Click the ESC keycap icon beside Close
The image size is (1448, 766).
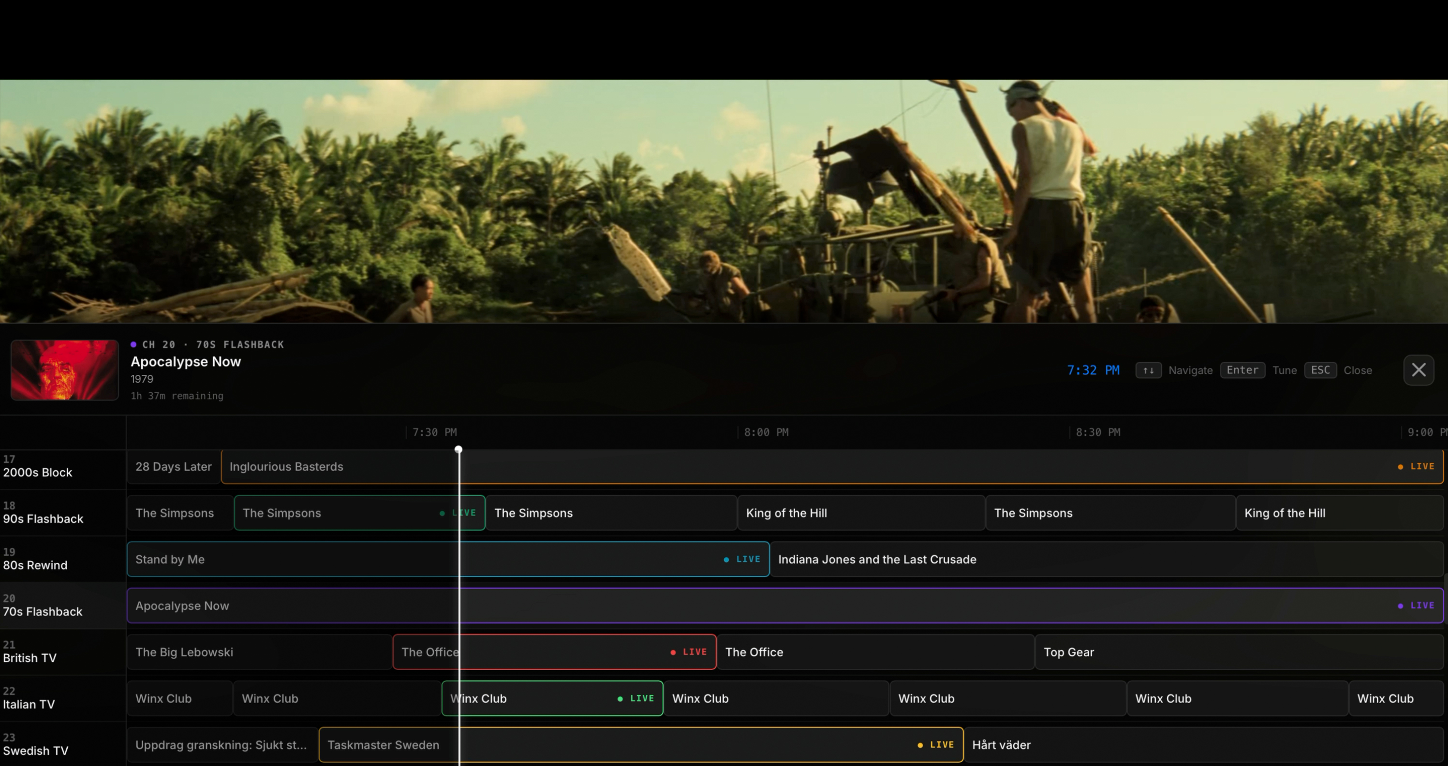click(x=1320, y=370)
